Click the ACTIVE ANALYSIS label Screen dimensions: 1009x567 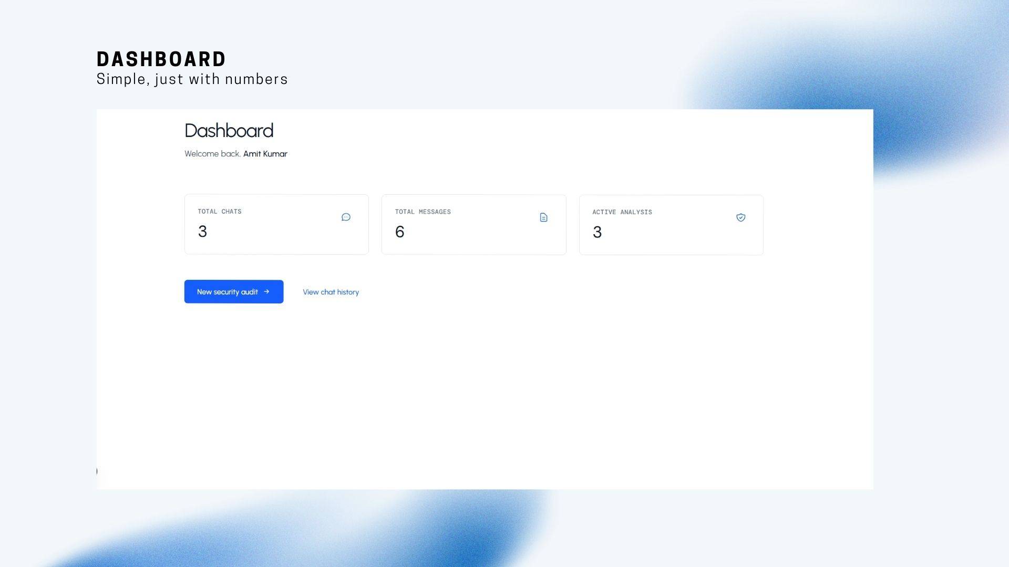point(622,212)
